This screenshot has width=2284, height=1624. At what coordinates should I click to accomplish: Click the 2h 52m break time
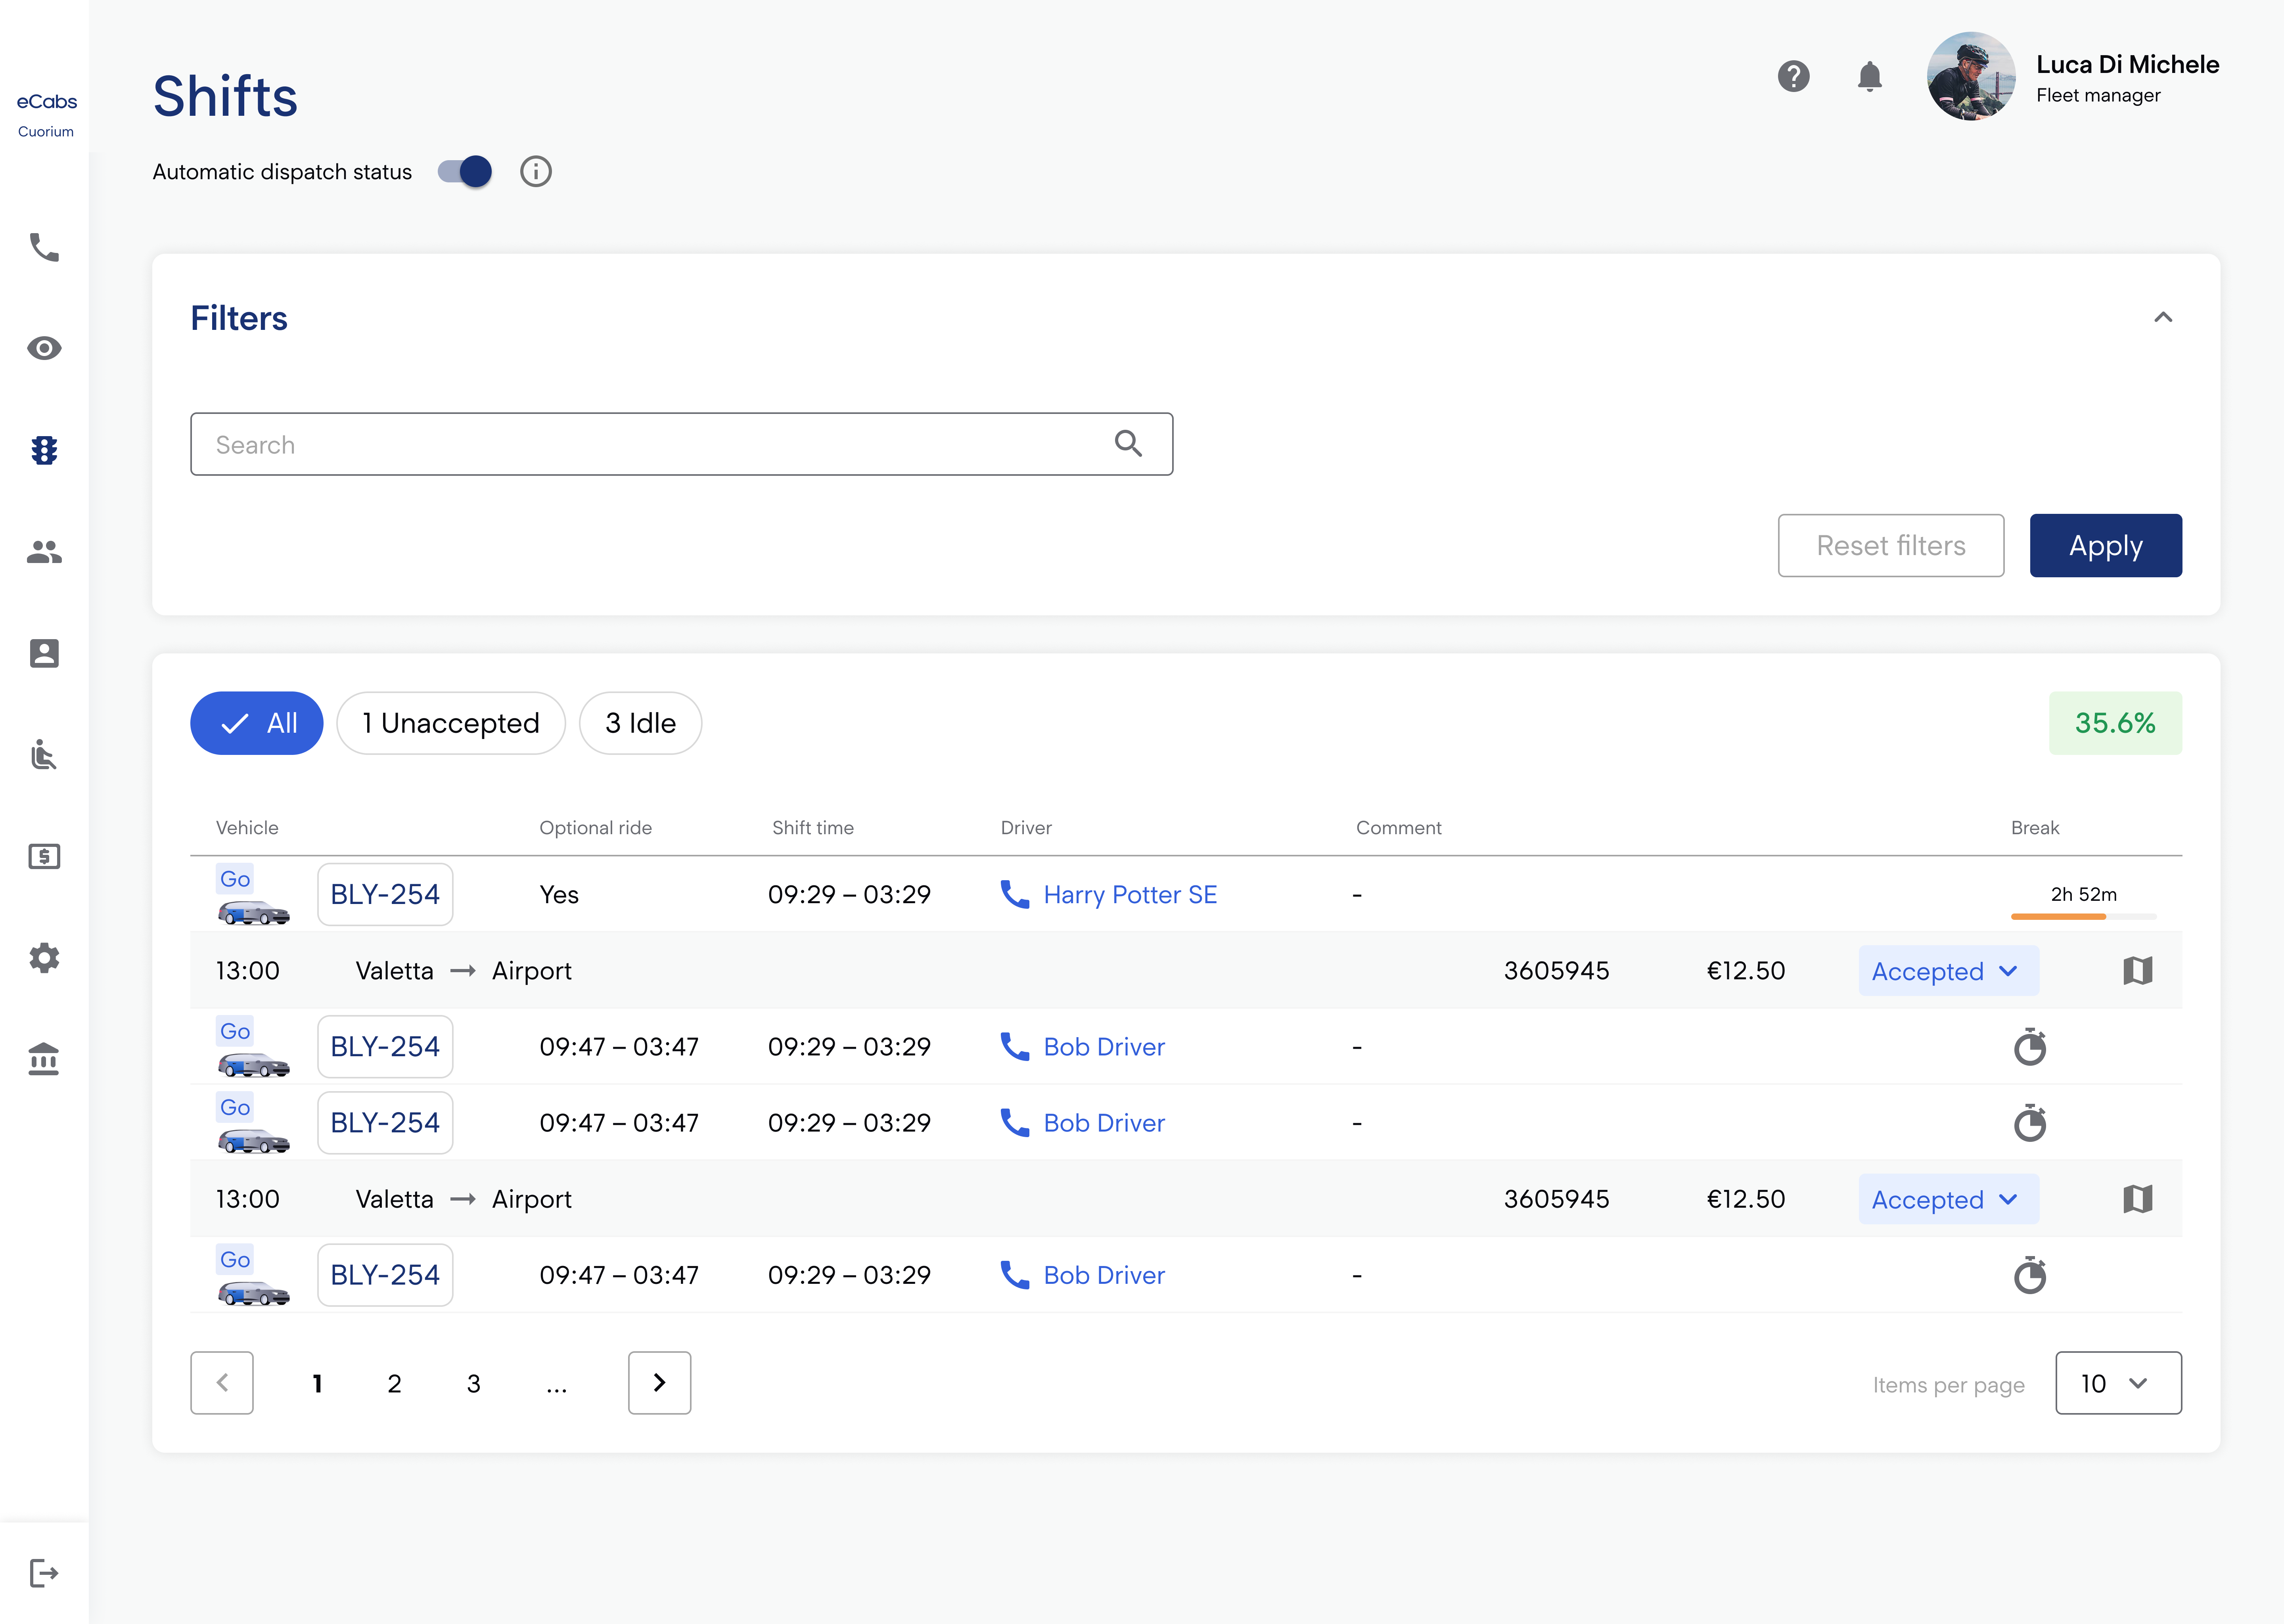coord(2084,894)
